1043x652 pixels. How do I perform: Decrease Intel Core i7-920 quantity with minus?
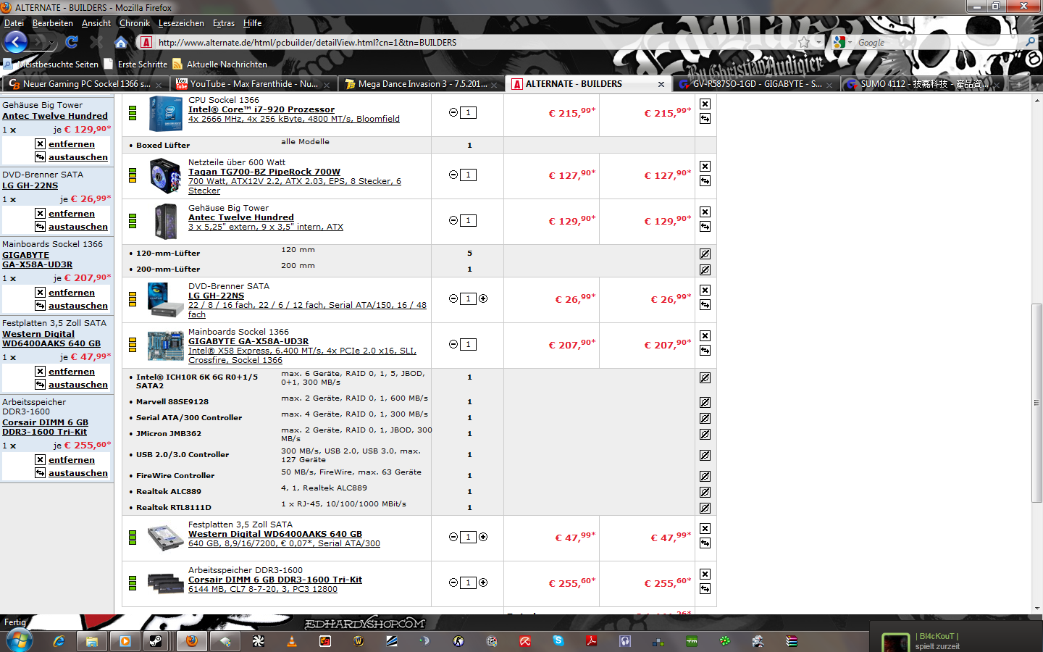(453, 112)
